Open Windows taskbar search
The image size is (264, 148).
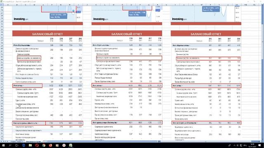[x=10, y=145]
